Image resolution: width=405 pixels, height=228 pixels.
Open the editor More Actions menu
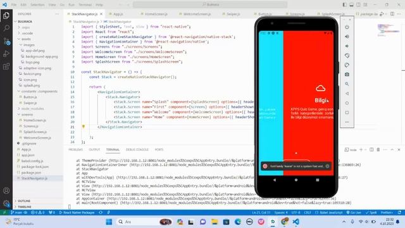click(399, 14)
